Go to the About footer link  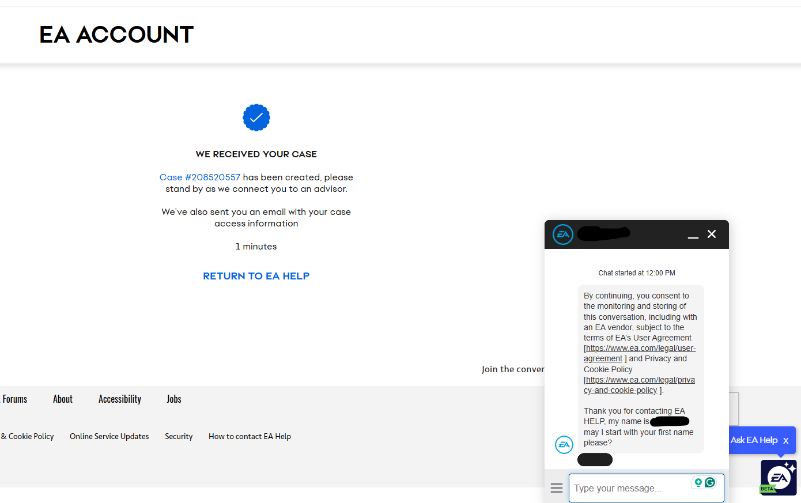63,399
